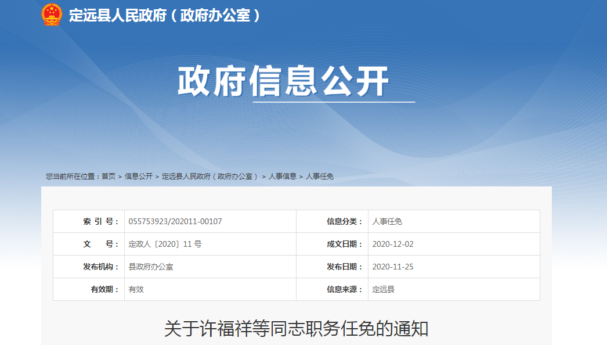This screenshot has height=345, width=607.
Task: Click the 索引号 label
Action: pos(100,221)
